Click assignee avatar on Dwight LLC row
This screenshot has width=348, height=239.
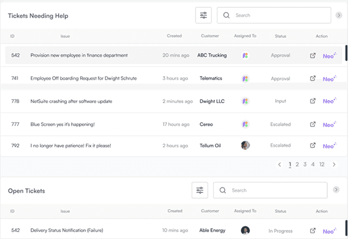pyautogui.click(x=245, y=101)
